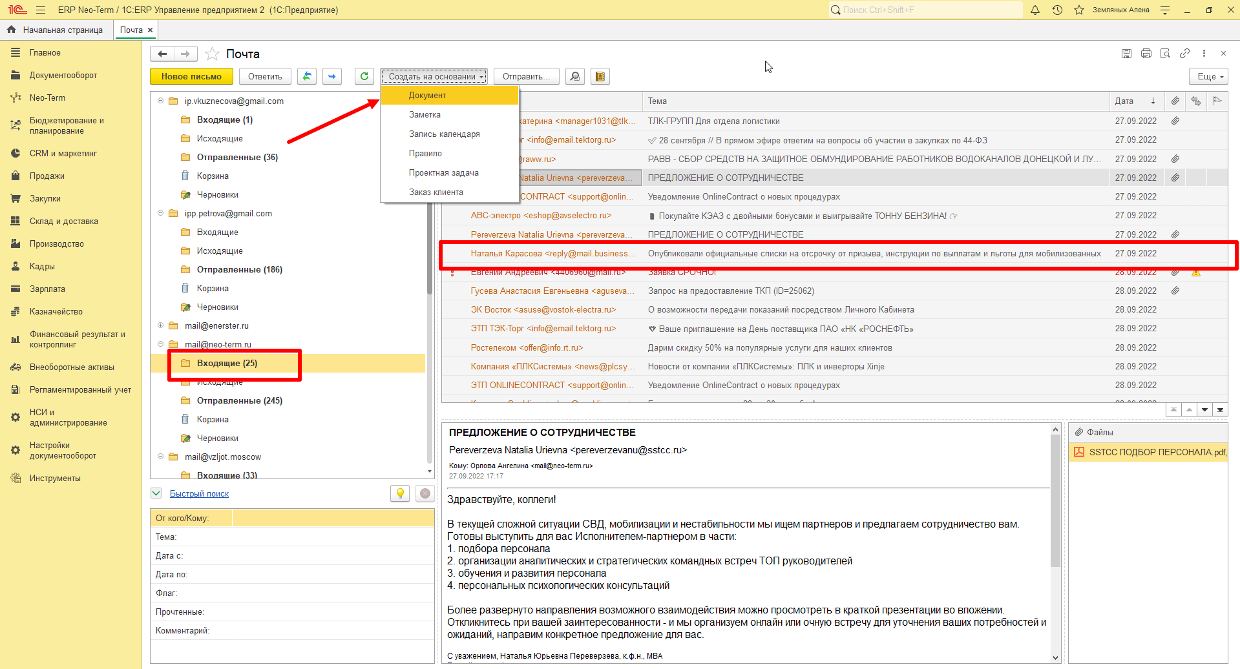
Task: Choose Заказ клиента in the menu
Action: [436, 192]
